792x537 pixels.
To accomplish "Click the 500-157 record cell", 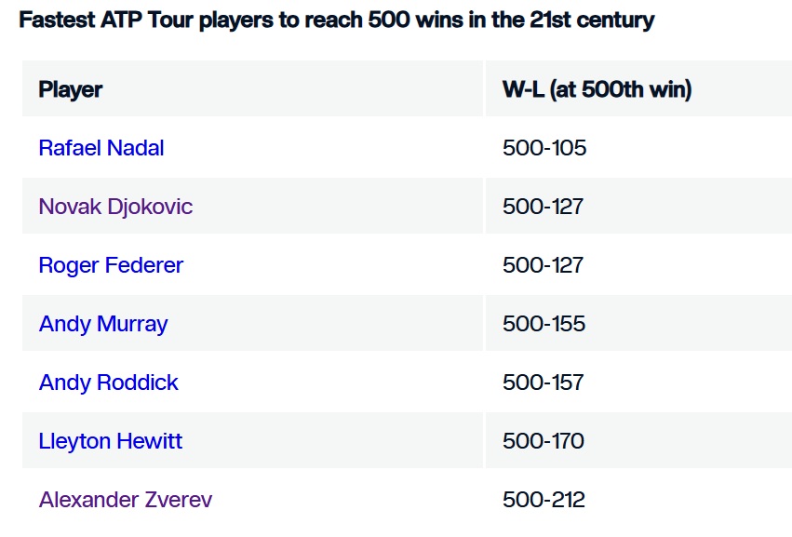I will [x=544, y=383].
